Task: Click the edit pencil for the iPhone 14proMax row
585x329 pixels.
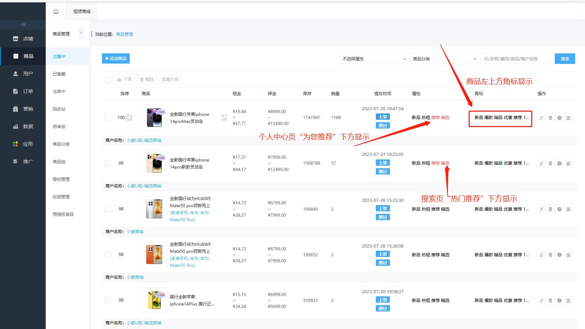Action: pyautogui.click(x=541, y=118)
